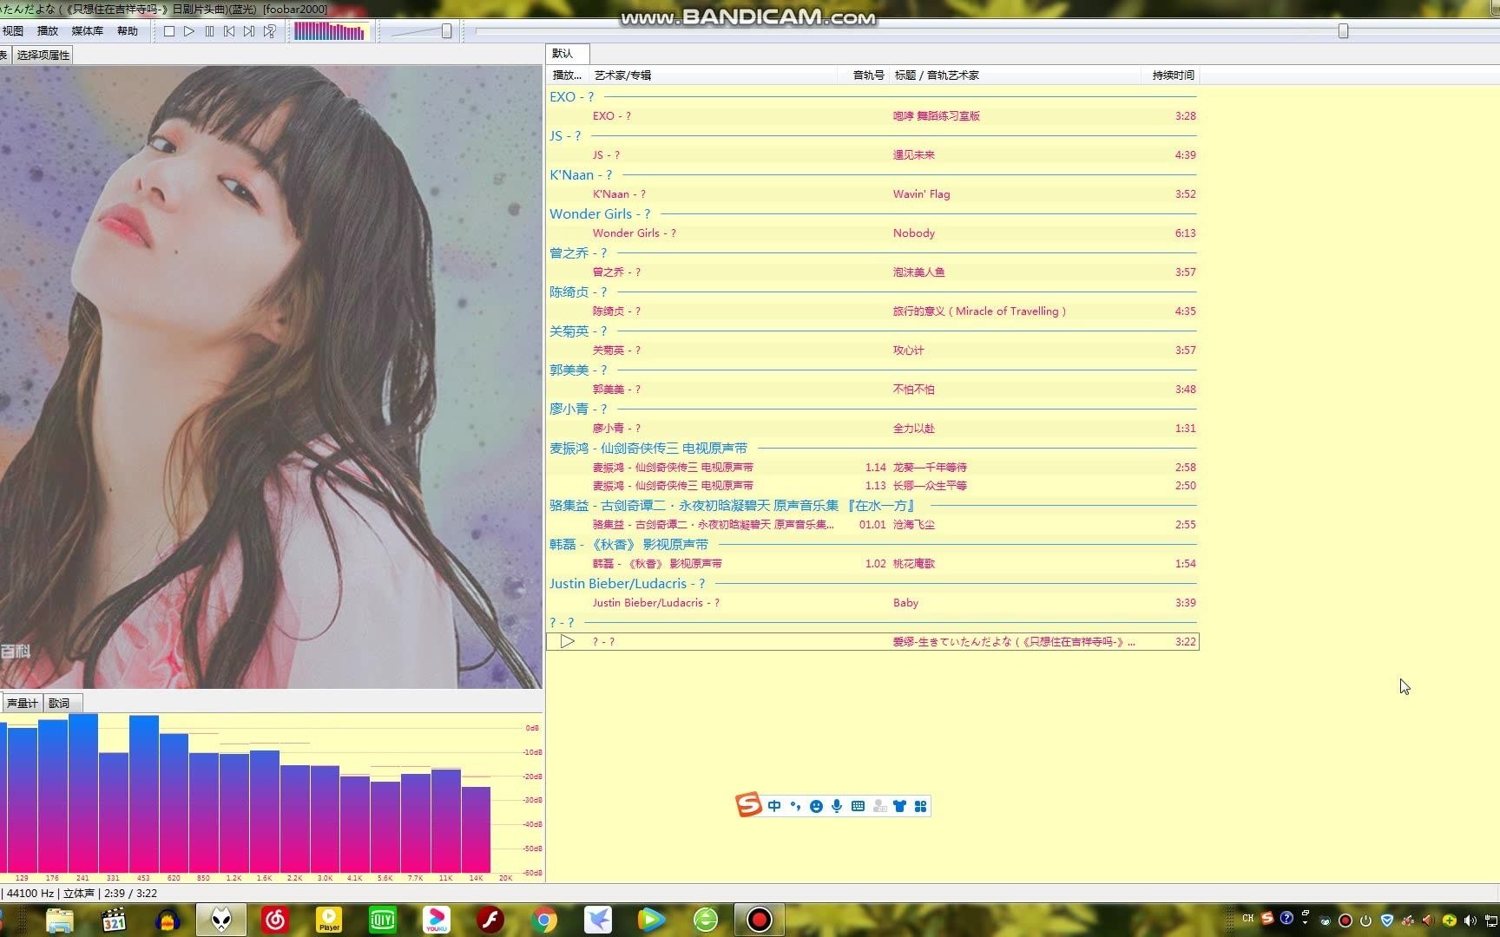Open Google Chrome from taskbar

544,920
